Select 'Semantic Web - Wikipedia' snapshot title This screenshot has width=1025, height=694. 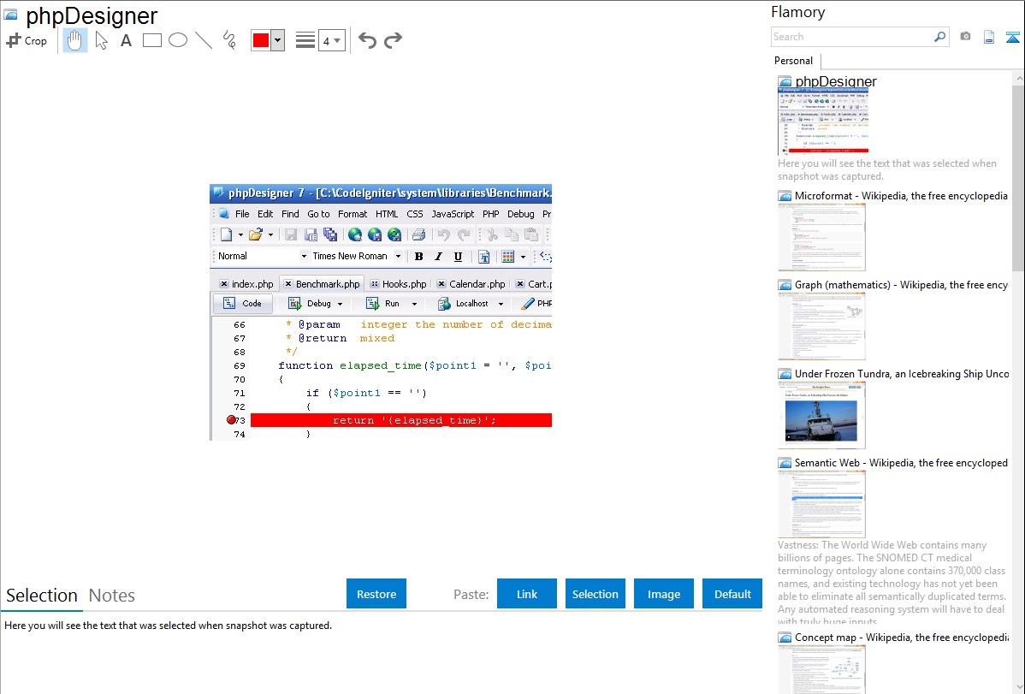click(901, 463)
